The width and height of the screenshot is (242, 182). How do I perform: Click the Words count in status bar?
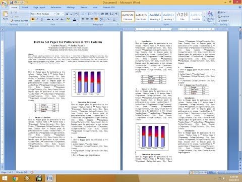[x=22, y=172]
